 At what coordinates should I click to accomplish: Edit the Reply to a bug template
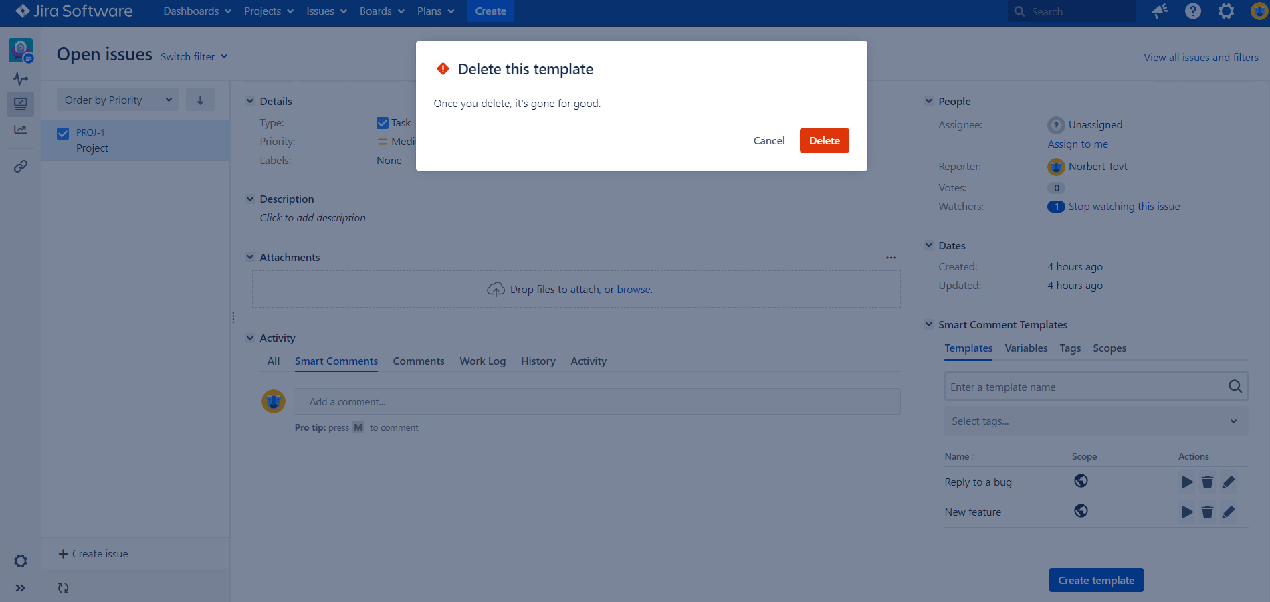coord(1229,482)
